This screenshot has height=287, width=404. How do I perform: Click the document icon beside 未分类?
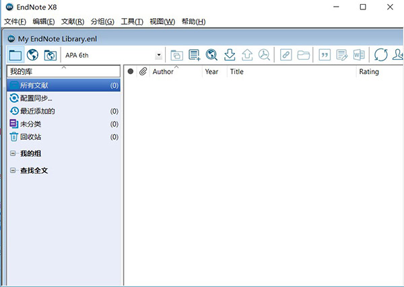click(x=14, y=124)
